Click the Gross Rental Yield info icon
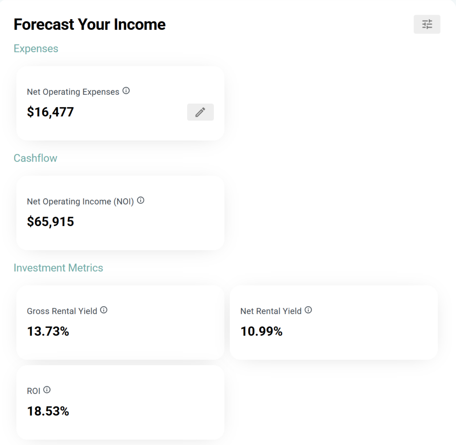This screenshot has height=445, width=456. point(104,310)
